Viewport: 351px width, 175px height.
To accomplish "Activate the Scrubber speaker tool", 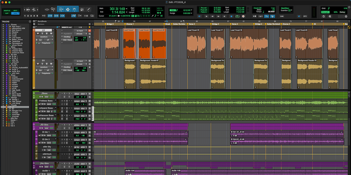I will coord(82,9).
